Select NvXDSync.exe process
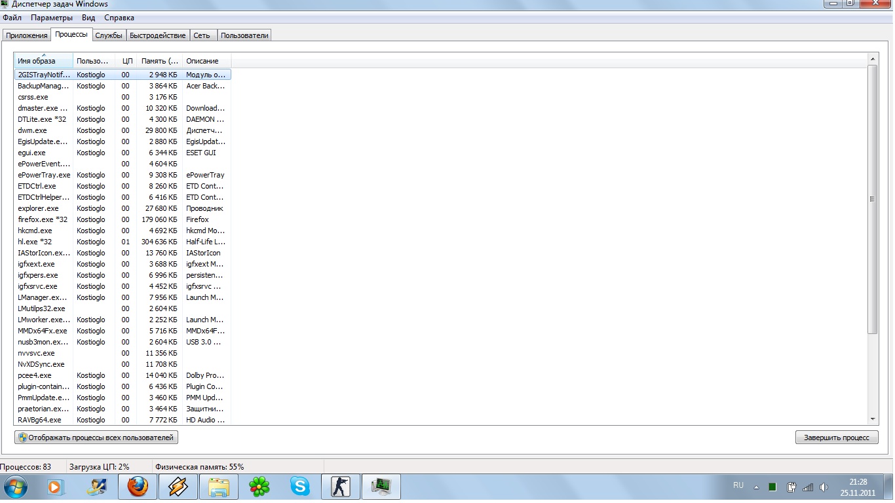The width and height of the screenshot is (895, 503). pos(123,364)
